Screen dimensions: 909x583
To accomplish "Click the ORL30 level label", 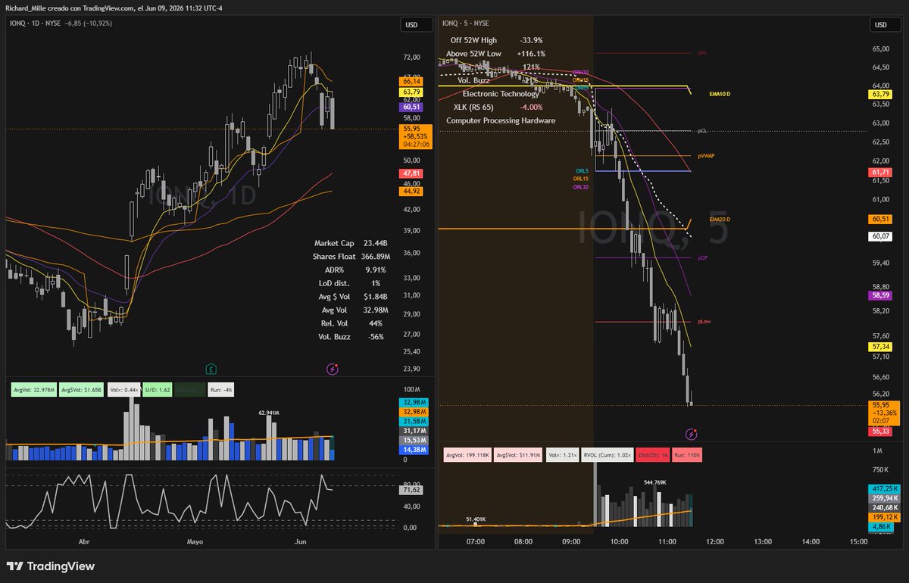I will [580, 187].
